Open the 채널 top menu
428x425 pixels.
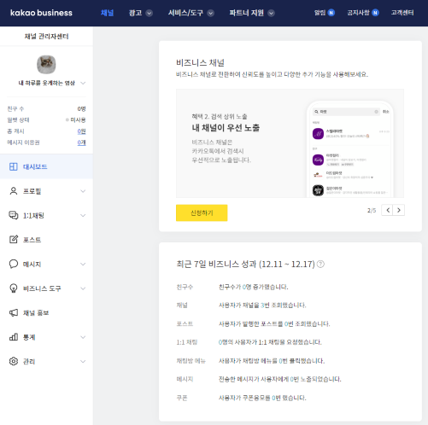[x=108, y=13]
